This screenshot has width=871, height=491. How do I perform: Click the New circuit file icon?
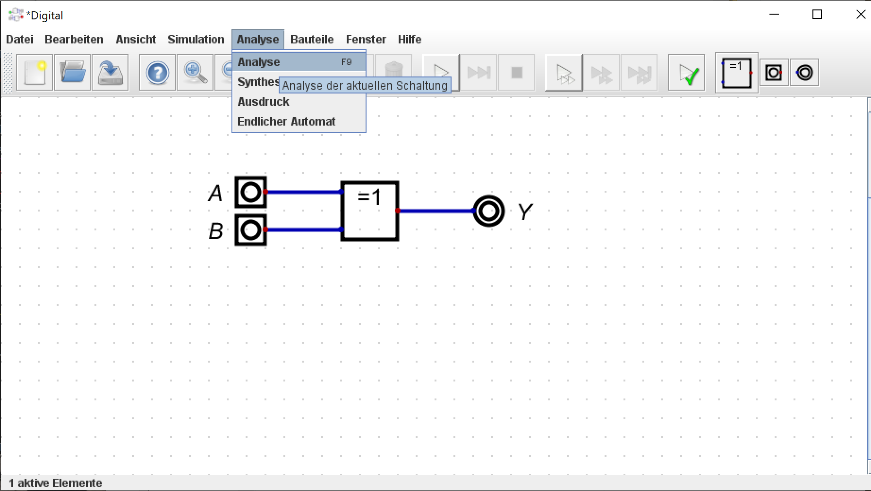click(34, 73)
